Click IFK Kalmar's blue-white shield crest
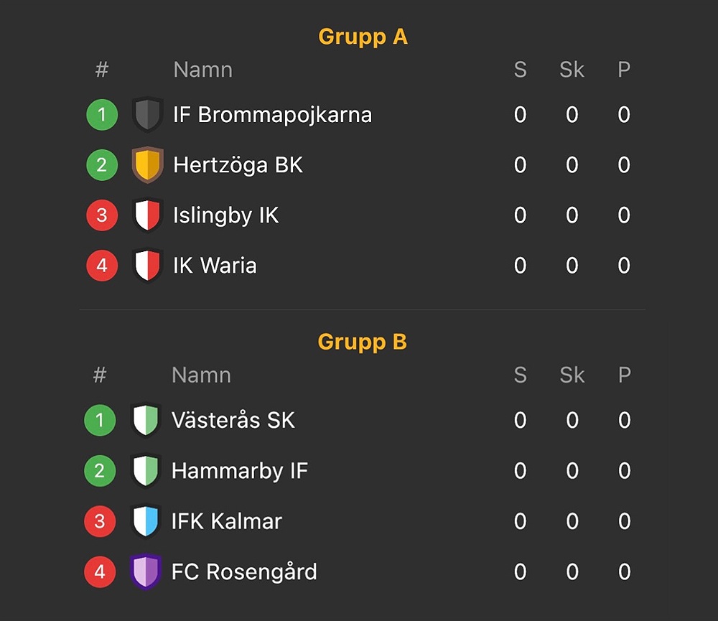Screen dimensions: 718x621 coord(146,521)
